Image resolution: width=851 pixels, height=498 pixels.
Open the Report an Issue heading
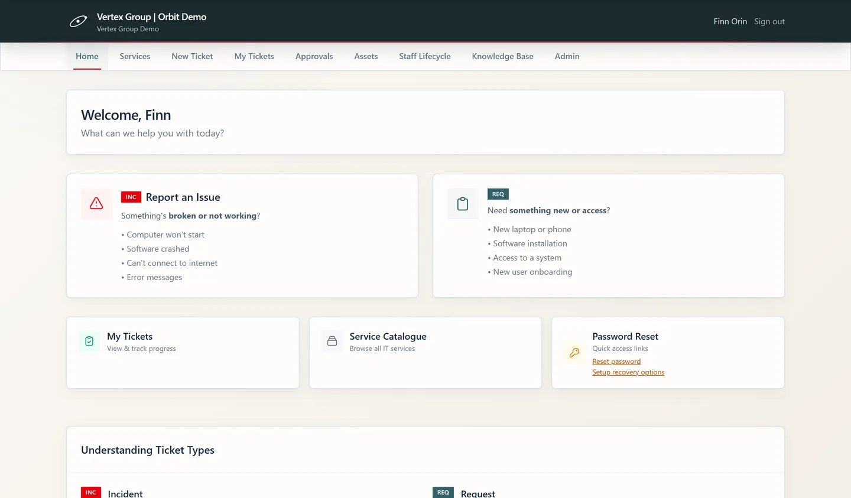click(183, 197)
